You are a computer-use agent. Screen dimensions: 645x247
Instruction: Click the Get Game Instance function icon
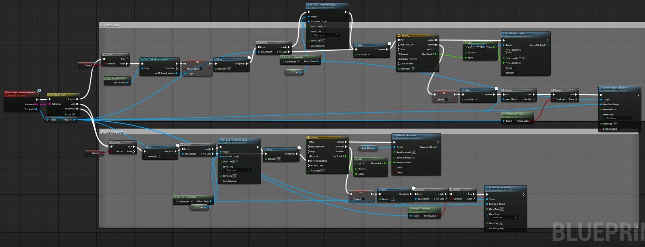106,78
